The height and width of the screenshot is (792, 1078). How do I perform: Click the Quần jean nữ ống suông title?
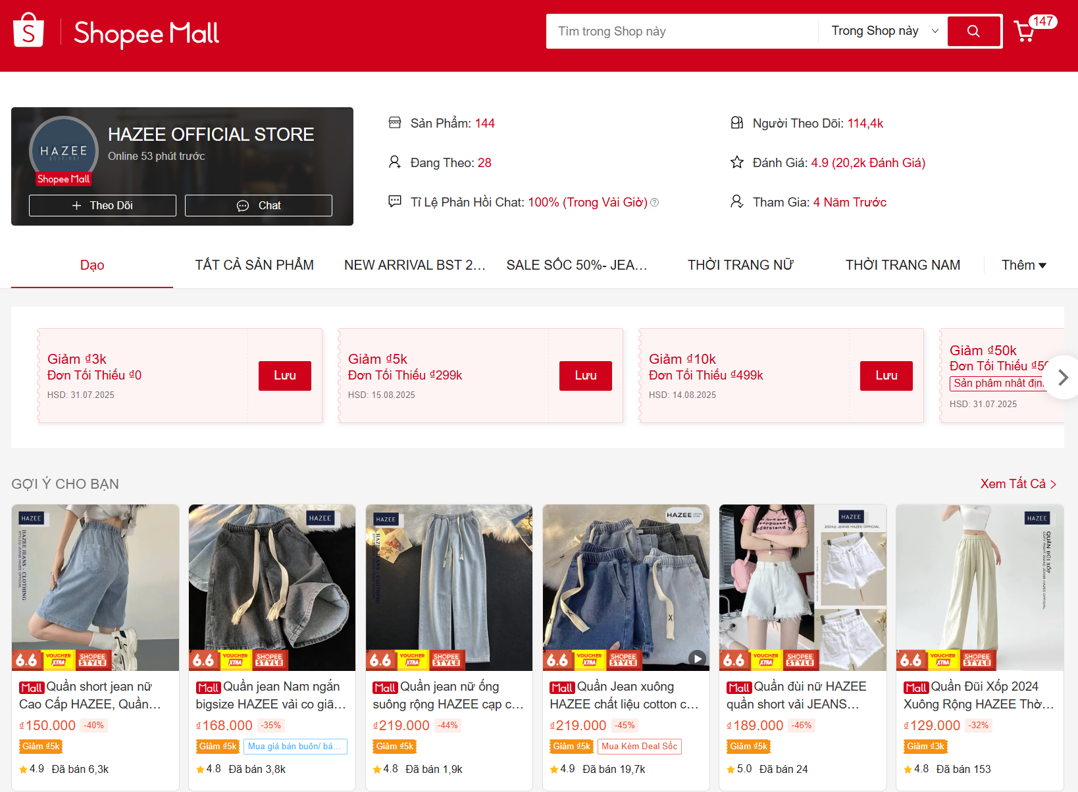point(448,695)
